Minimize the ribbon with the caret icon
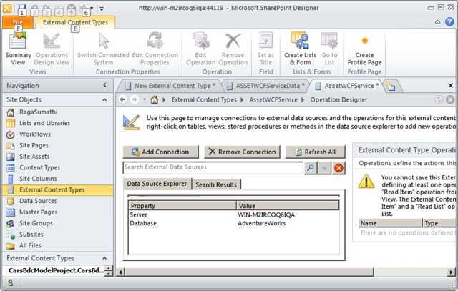Viewport: 458px width, 291px height. coord(437,22)
